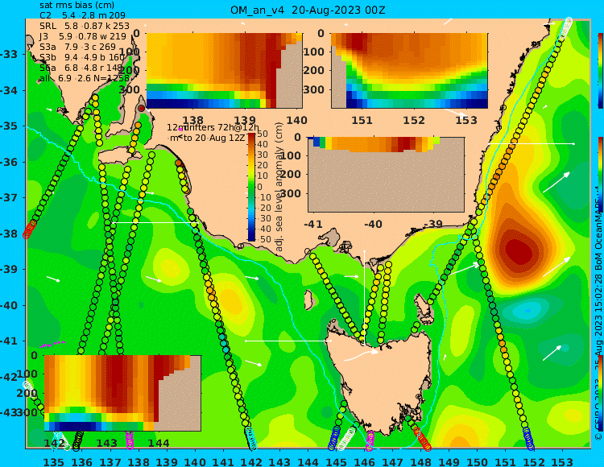Select the S6a statistics row
This screenshot has height=467, width=604.
(x=81, y=68)
